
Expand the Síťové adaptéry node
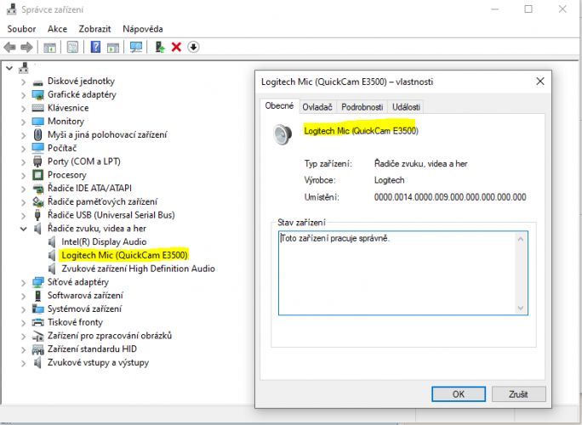[x=23, y=282]
